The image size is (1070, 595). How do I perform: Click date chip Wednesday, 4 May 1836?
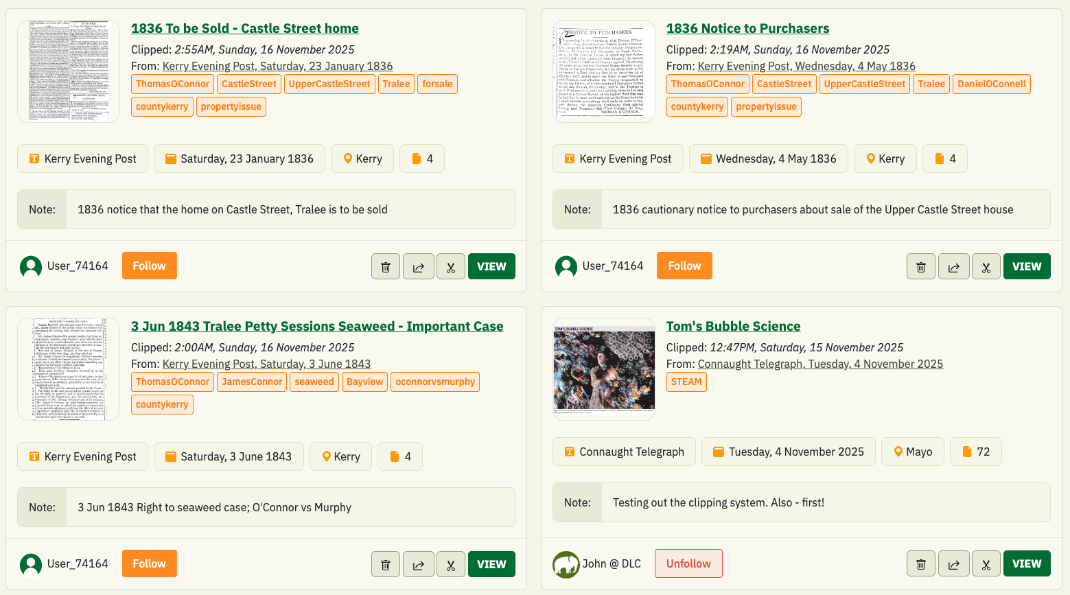click(x=769, y=159)
